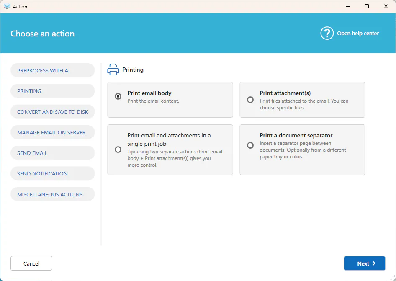Minimize the Action window
The height and width of the screenshot is (281, 396).
pyautogui.click(x=348, y=6)
